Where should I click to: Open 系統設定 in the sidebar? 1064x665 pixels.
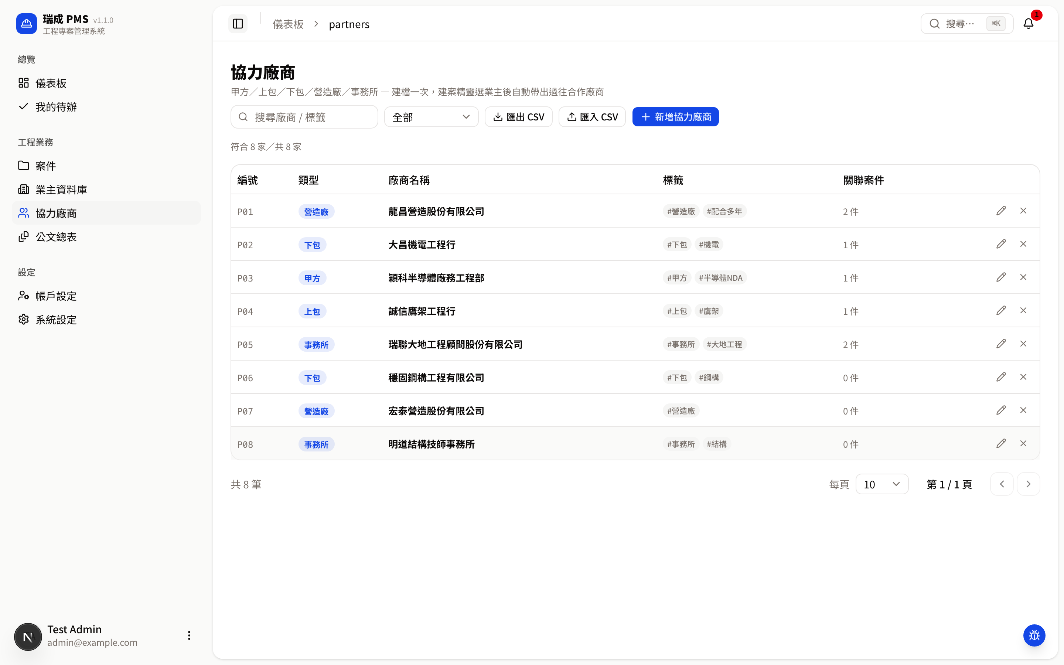coord(106,320)
